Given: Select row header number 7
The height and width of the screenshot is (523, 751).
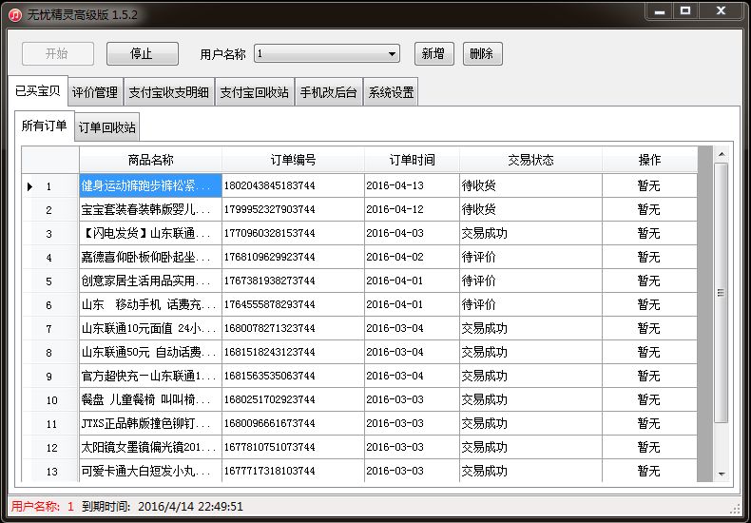Looking at the screenshot, I should [50, 329].
